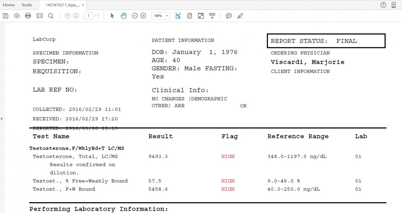
Task: Enable fit to width scrolling mode
Action: (178, 16)
